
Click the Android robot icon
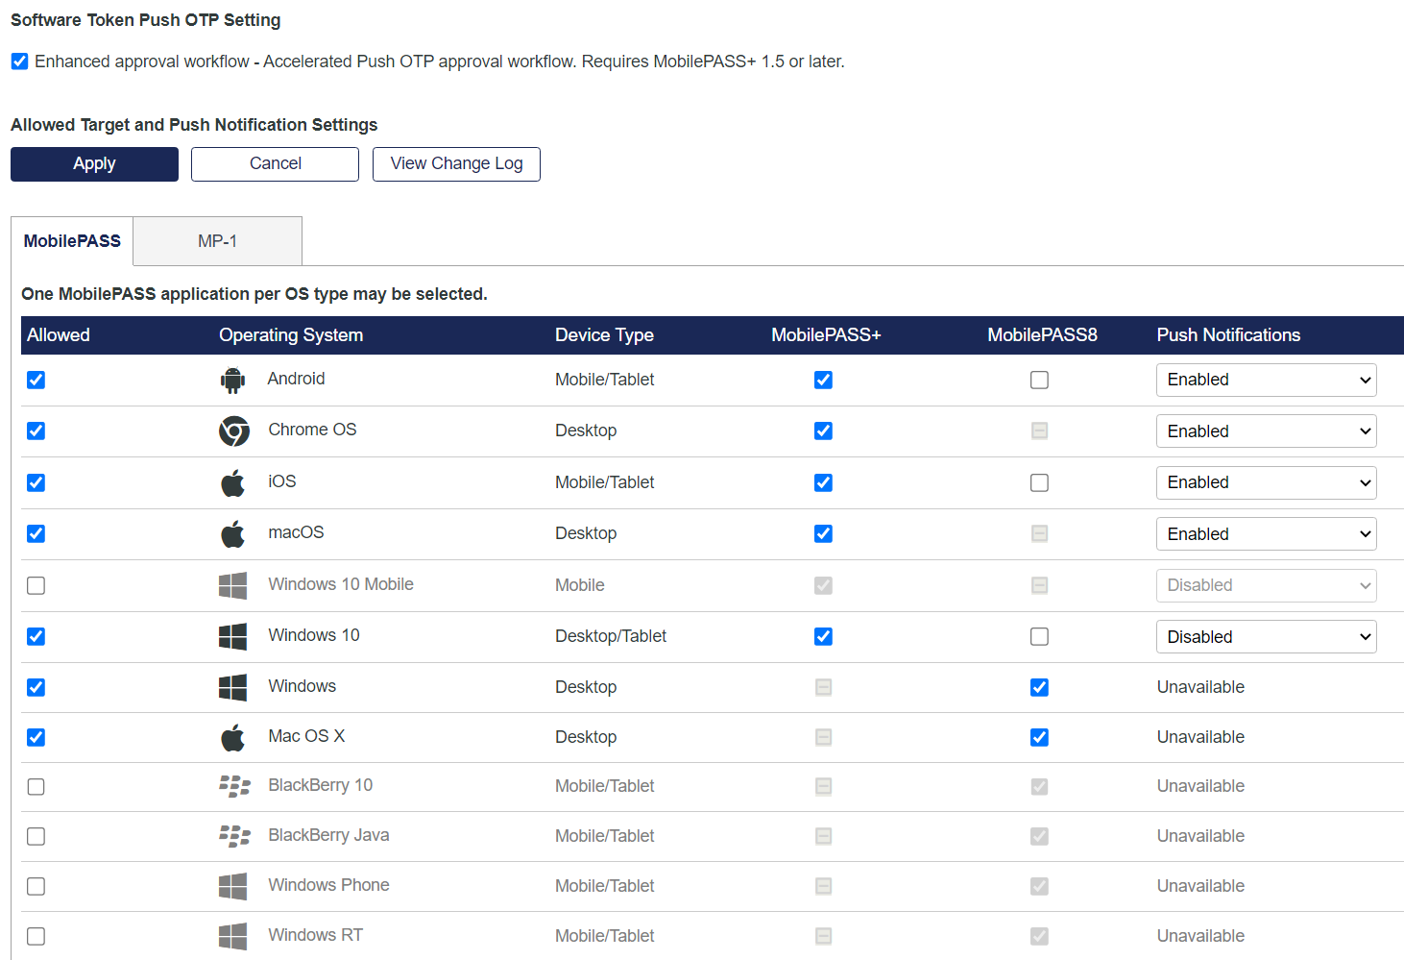point(232,380)
